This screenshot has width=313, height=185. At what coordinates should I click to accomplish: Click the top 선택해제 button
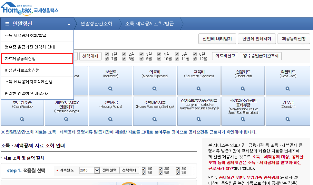pos(91,56)
